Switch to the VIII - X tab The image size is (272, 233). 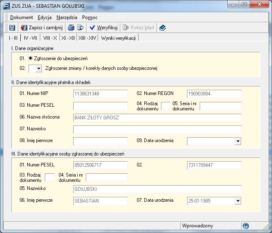[x=50, y=38]
